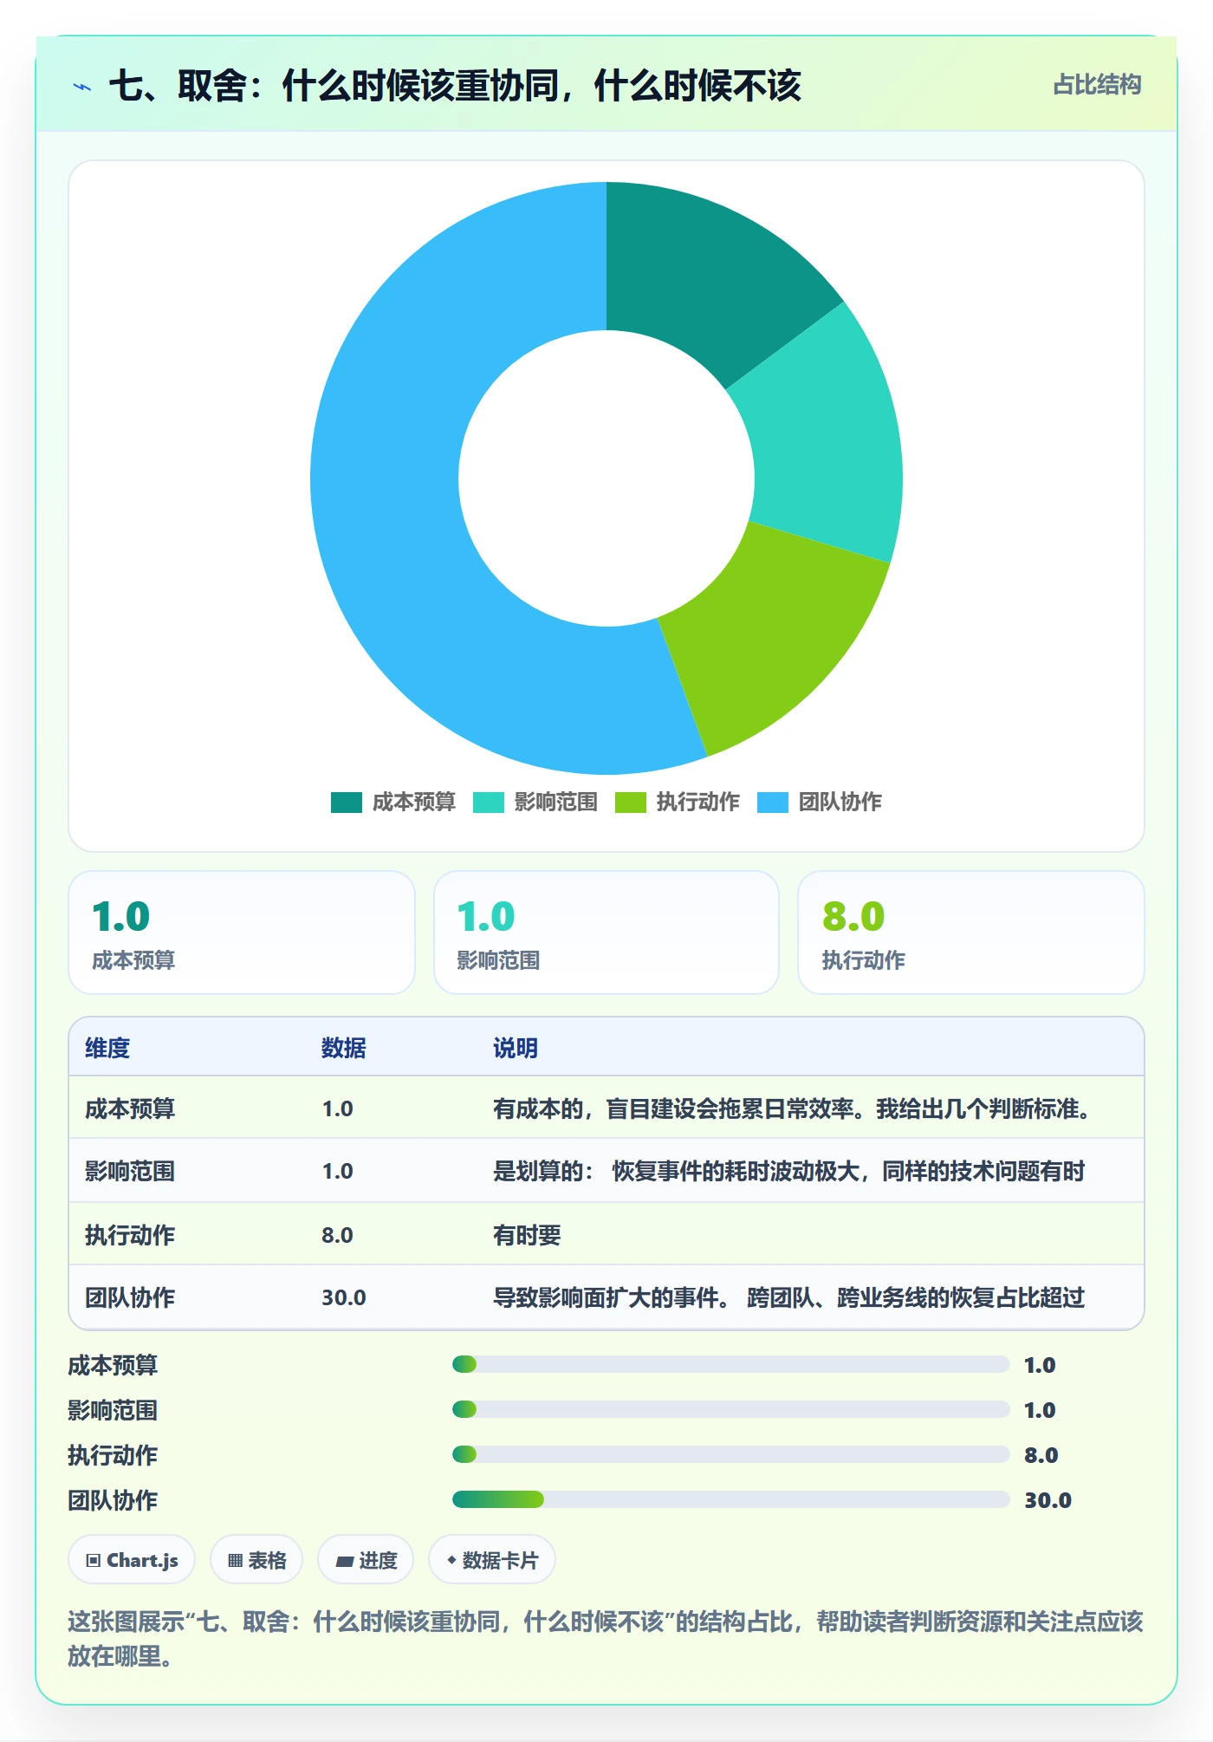The image size is (1213, 1742).
Task: Select the 成本预算 cell in the table
Action: [x=130, y=1108]
